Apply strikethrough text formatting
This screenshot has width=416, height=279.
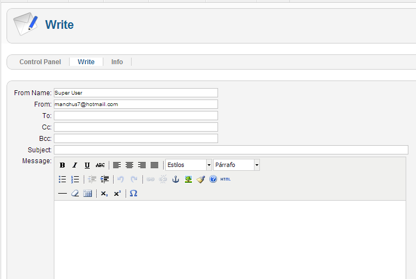[100, 165]
